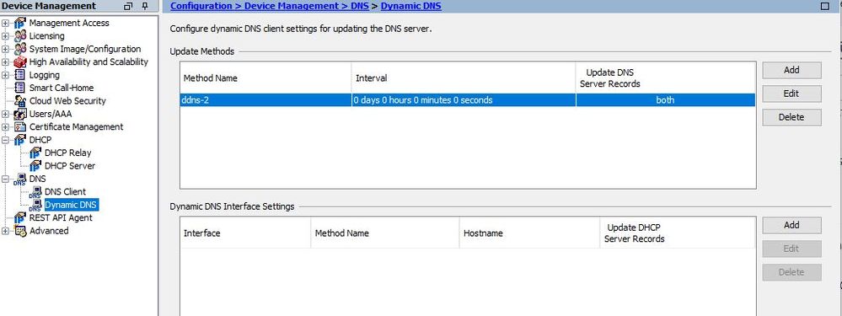
Task: Click the DNS Client icon
Action: 35,192
